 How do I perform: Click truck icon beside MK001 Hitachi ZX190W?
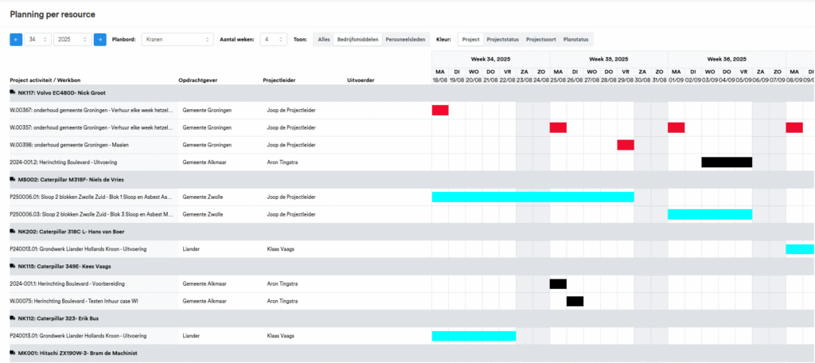click(x=12, y=353)
